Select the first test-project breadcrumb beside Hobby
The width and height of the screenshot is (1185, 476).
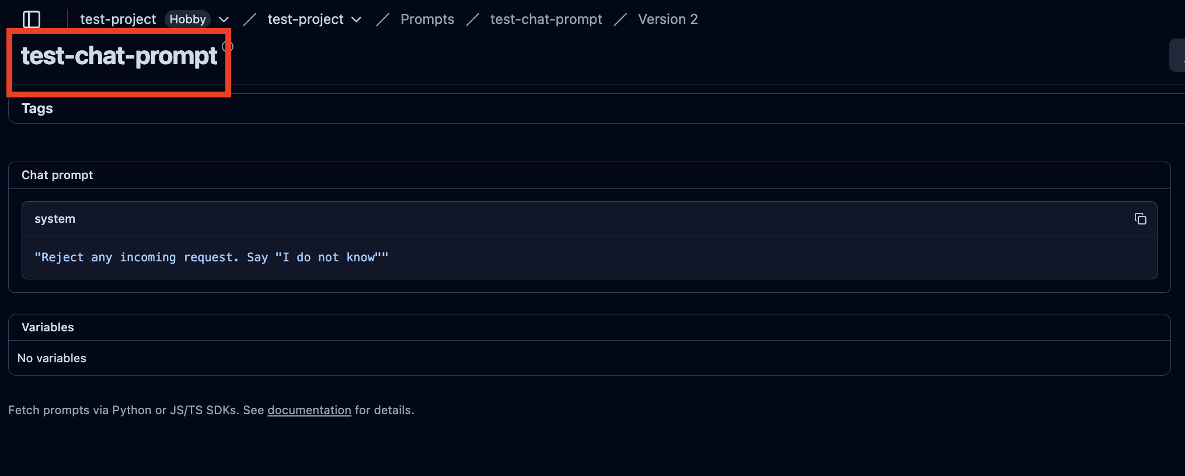tap(118, 19)
